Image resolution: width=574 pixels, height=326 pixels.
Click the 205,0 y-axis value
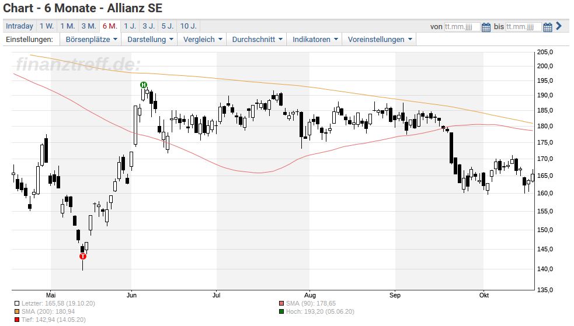click(545, 52)
